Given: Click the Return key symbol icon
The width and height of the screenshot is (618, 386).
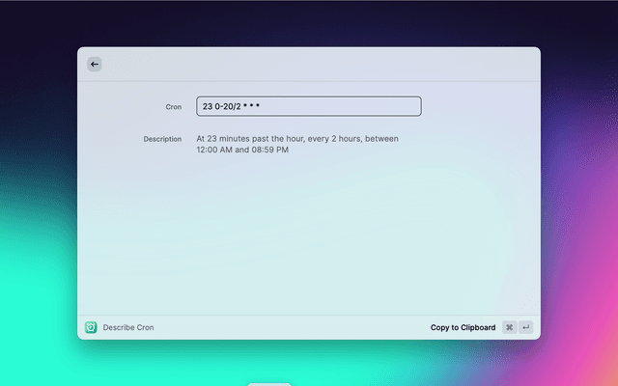Looking at the screenshot, I should point(525,327).
